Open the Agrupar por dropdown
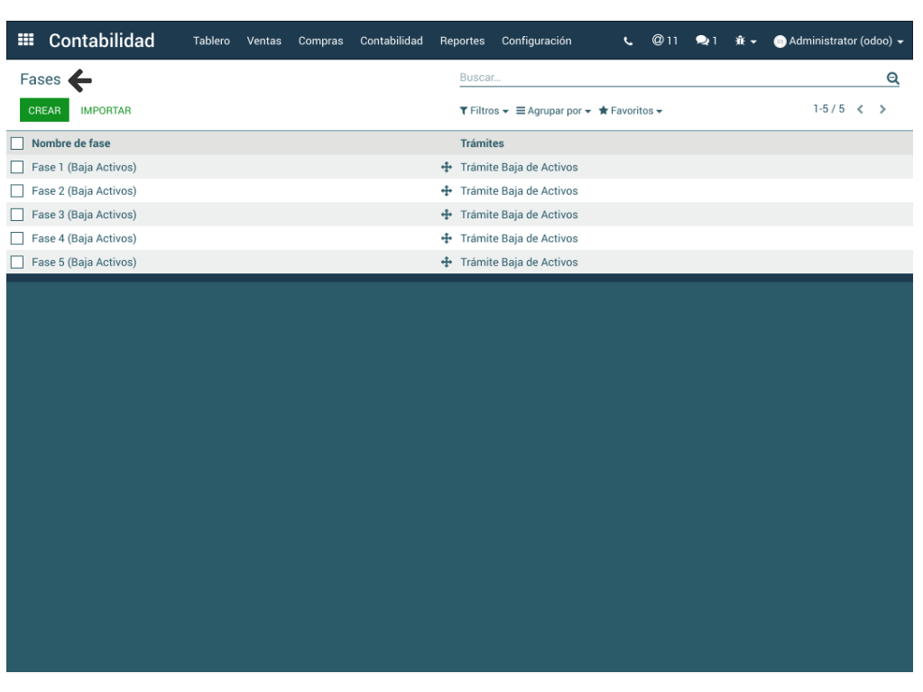The image size is (923, 692). [x=553, y=111]
